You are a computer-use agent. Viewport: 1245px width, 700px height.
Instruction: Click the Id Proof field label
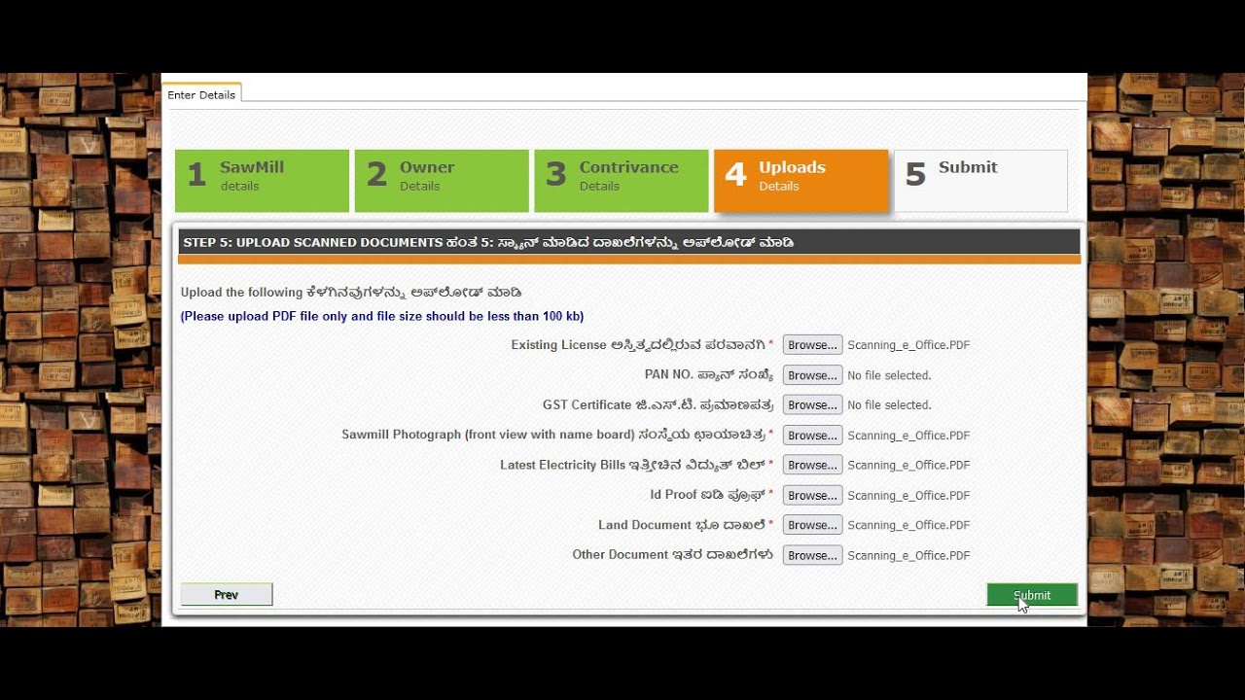pyautogui.click(x=712, y=495)
